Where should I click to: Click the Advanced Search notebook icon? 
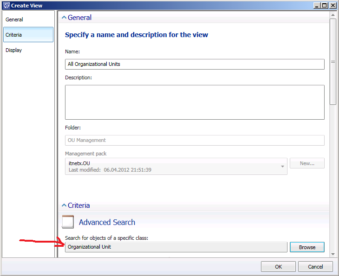coord(68,222)
